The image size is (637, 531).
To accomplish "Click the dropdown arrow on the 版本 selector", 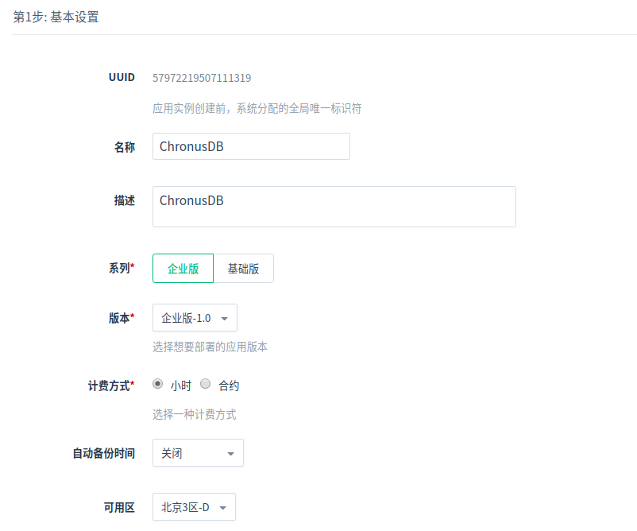I will tap(223, 317).
